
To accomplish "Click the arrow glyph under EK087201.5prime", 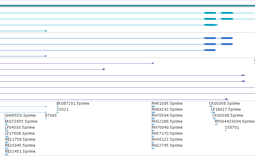I will tap(58, 106).
